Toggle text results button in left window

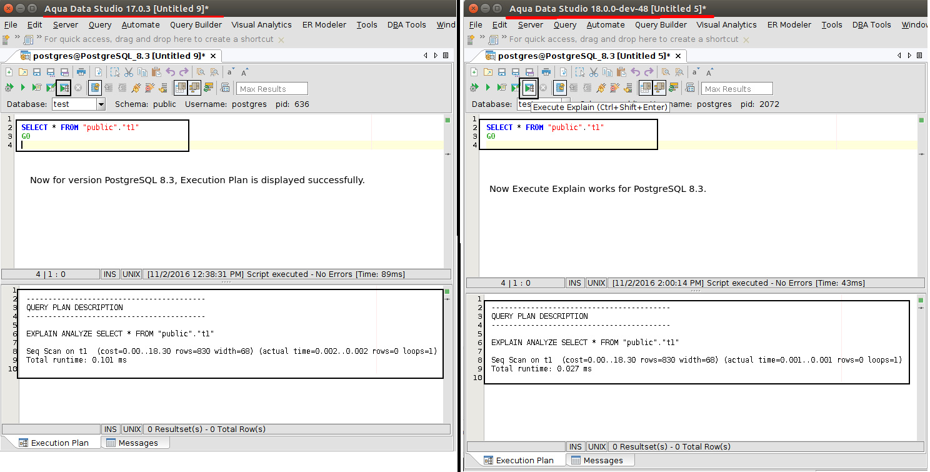194,88
